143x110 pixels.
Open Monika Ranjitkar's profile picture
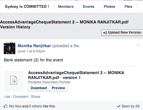pos(10,48)
